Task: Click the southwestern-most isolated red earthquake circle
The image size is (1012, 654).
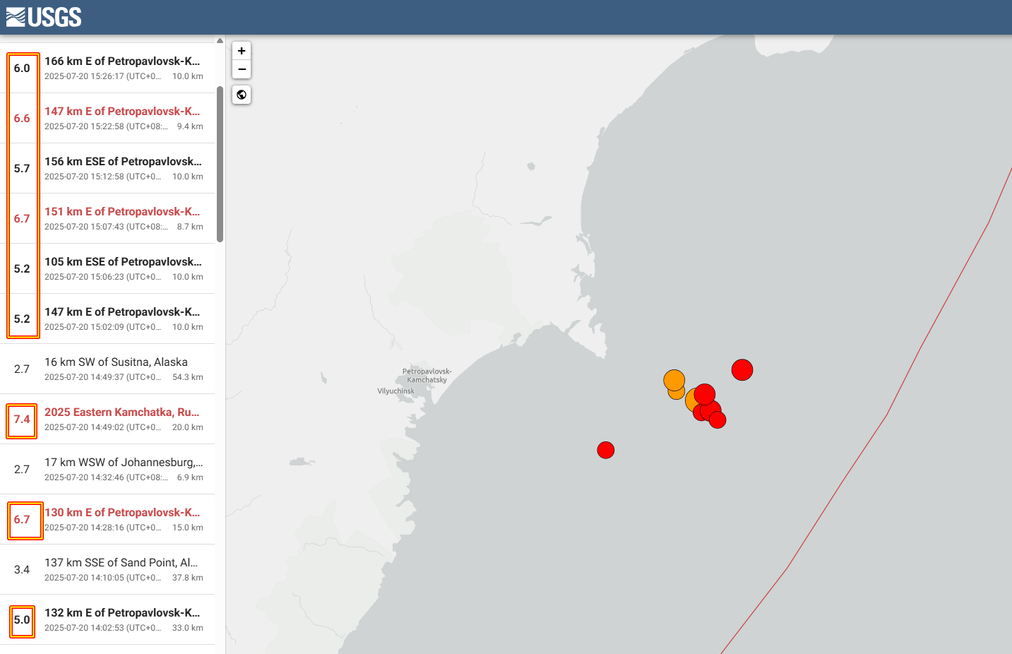Action: click(x=605, y=450)
